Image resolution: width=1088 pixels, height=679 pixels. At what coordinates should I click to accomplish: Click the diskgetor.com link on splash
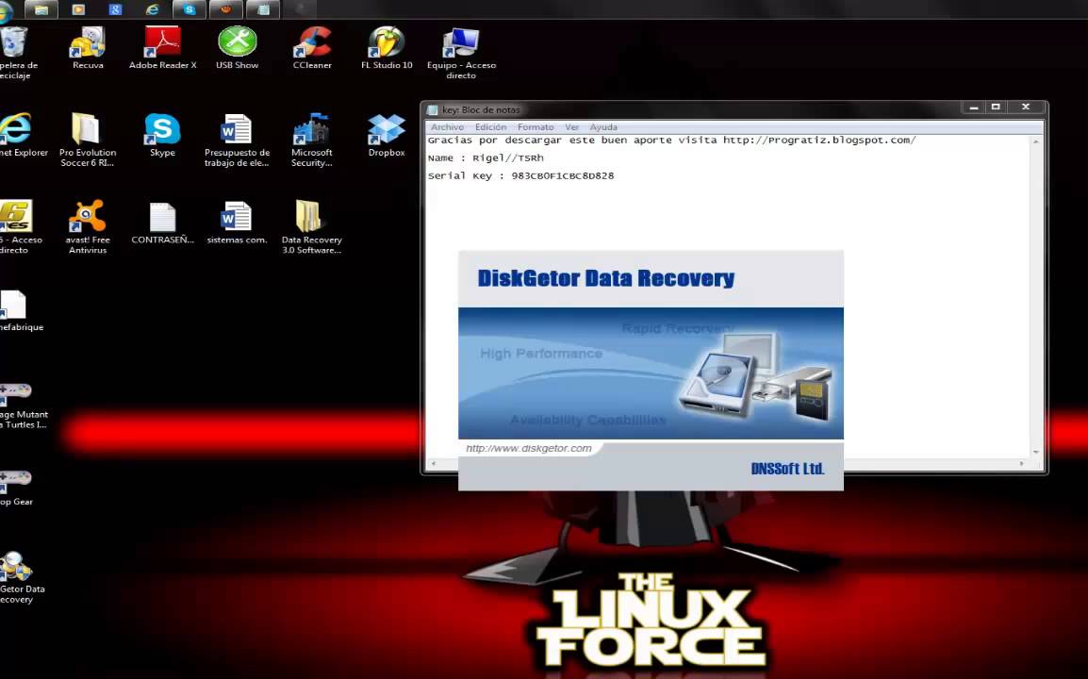[529, 449]
